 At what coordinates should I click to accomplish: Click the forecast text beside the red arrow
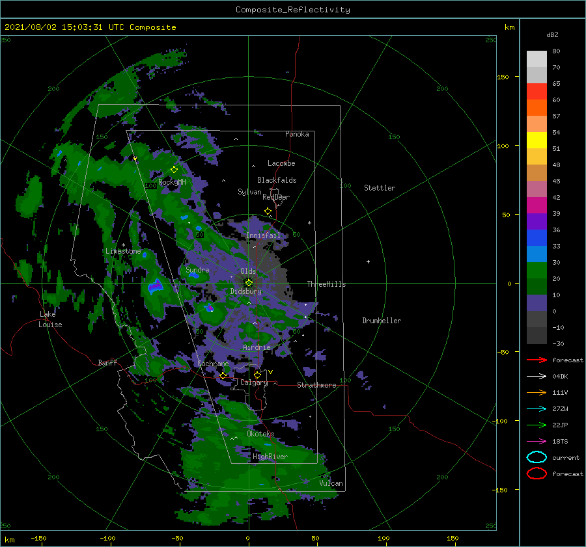click(x=568, y=360)
